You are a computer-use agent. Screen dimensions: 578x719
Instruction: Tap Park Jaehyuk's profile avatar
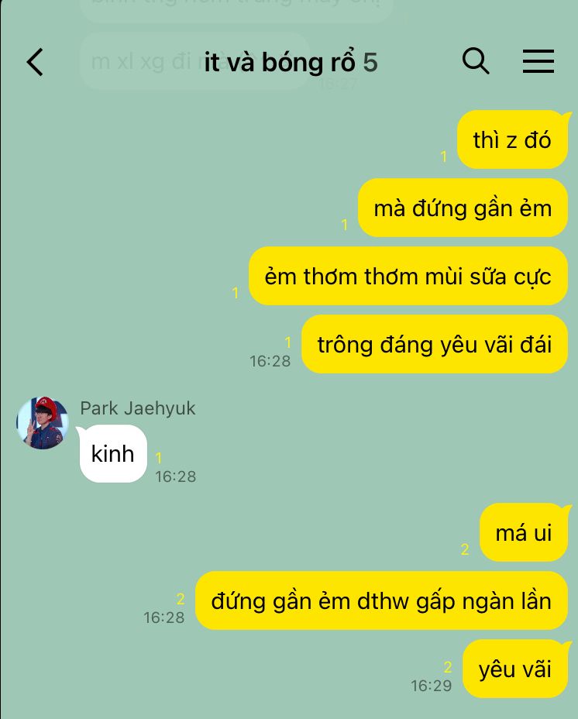pos(43,423)
